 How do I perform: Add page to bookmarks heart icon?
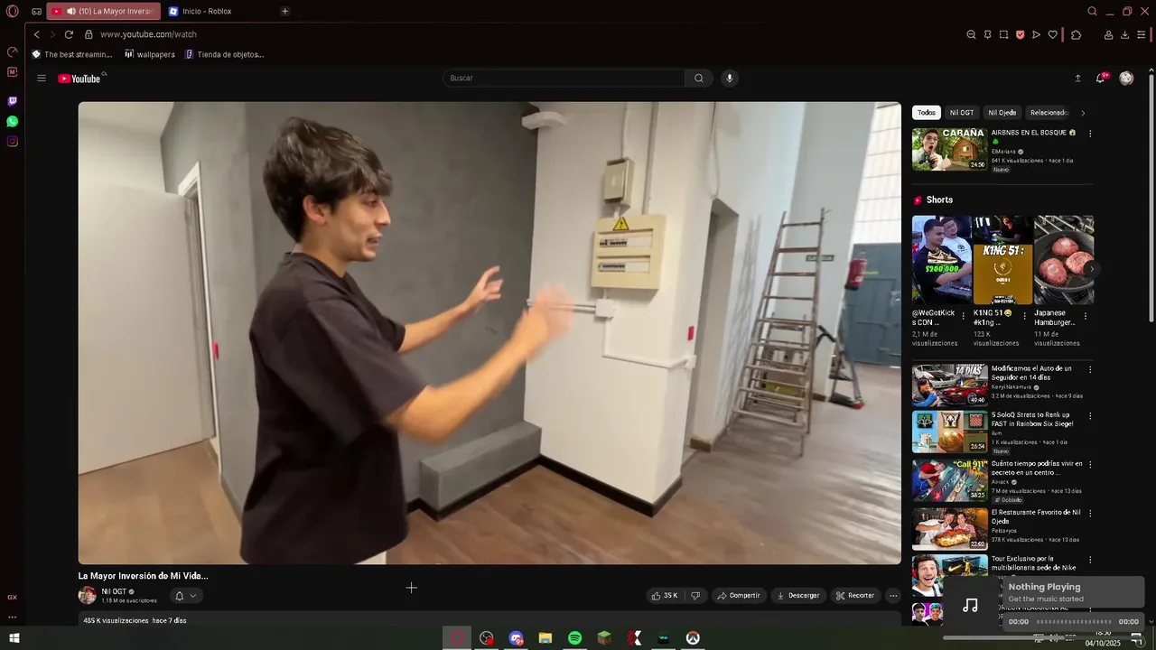[x=1052, y=34]
